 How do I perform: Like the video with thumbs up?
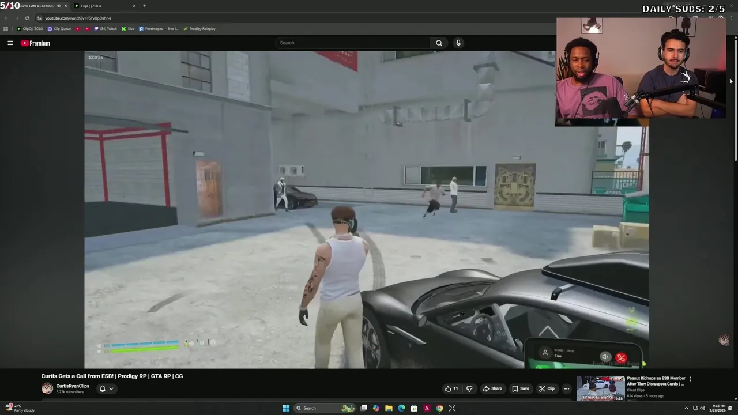point(451,388)
